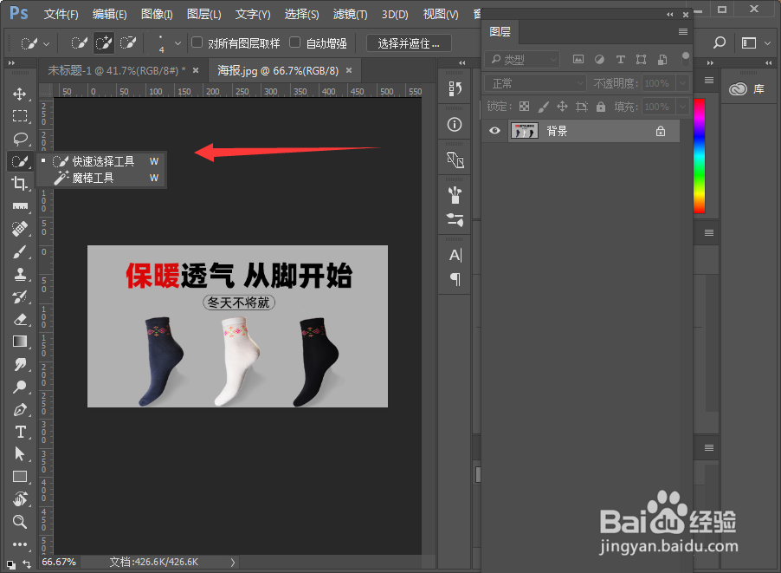Toggle type layer filter icon
The height and width of the screenshot is (573, 781).
click(620, 59)
